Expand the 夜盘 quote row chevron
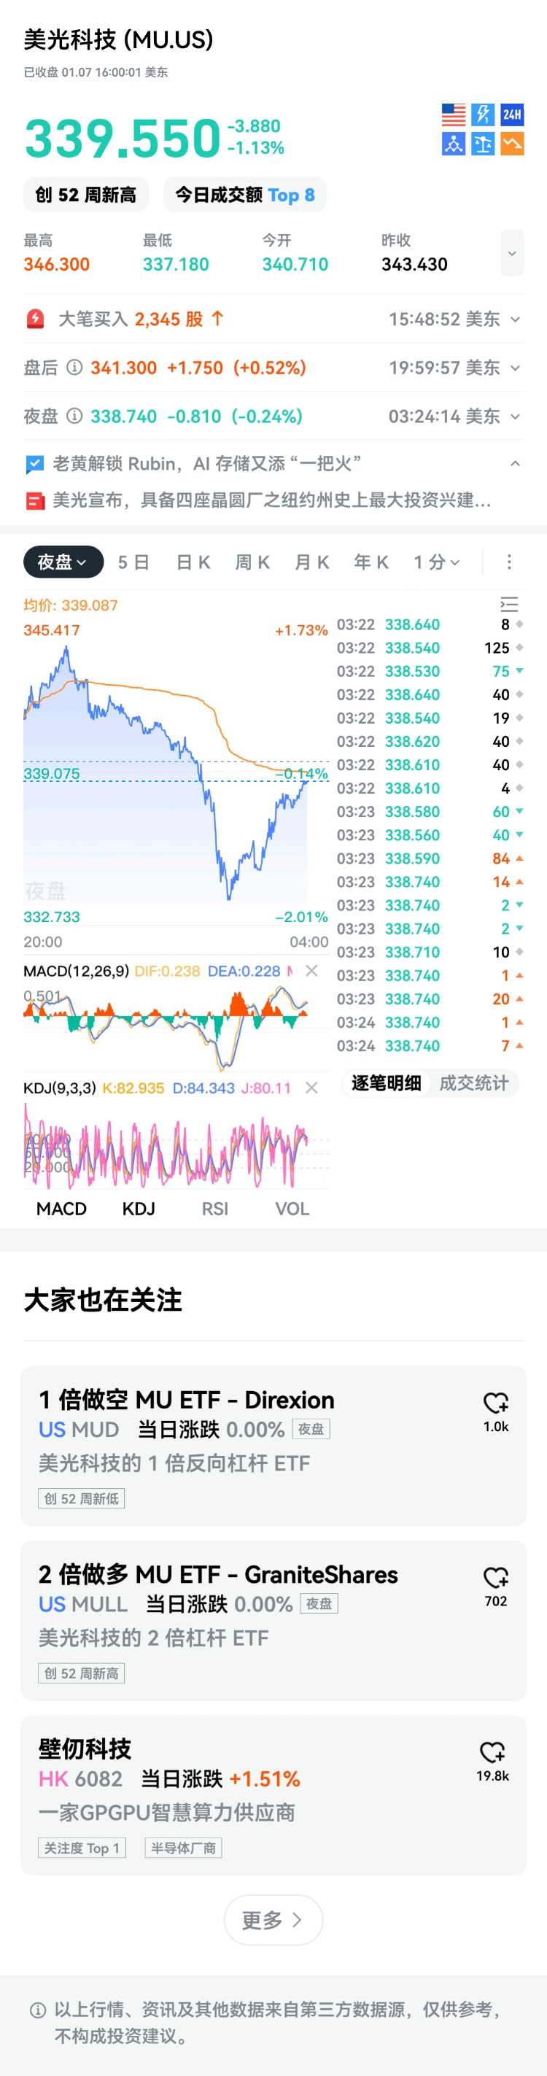Screen dimensions: 547x2076 click(x=516, y=417)
